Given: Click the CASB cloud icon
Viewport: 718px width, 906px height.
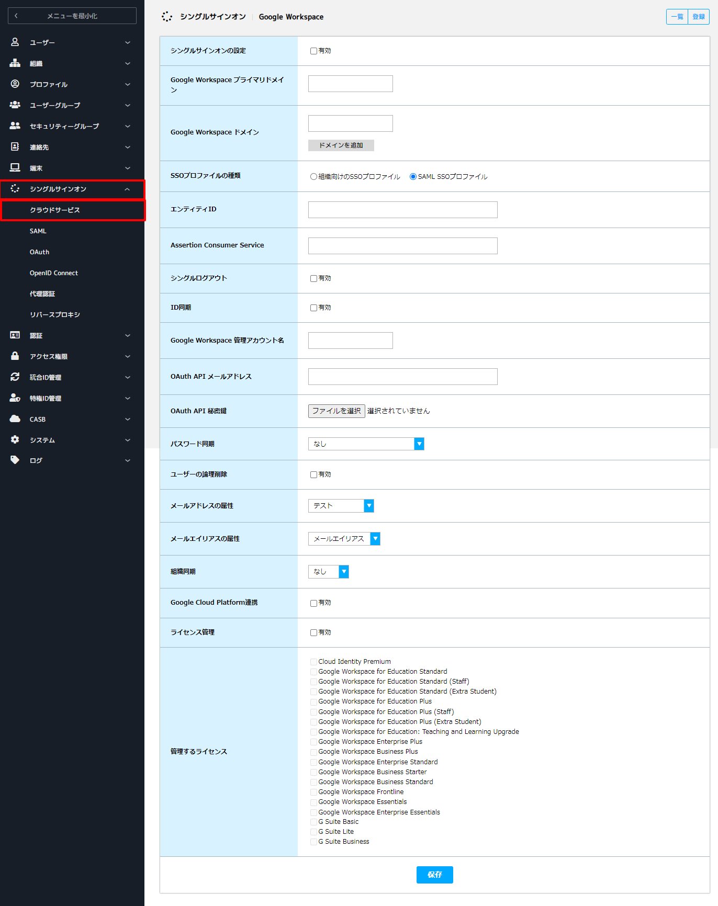Looking at the screenshot, I should [x=15, y=418].
